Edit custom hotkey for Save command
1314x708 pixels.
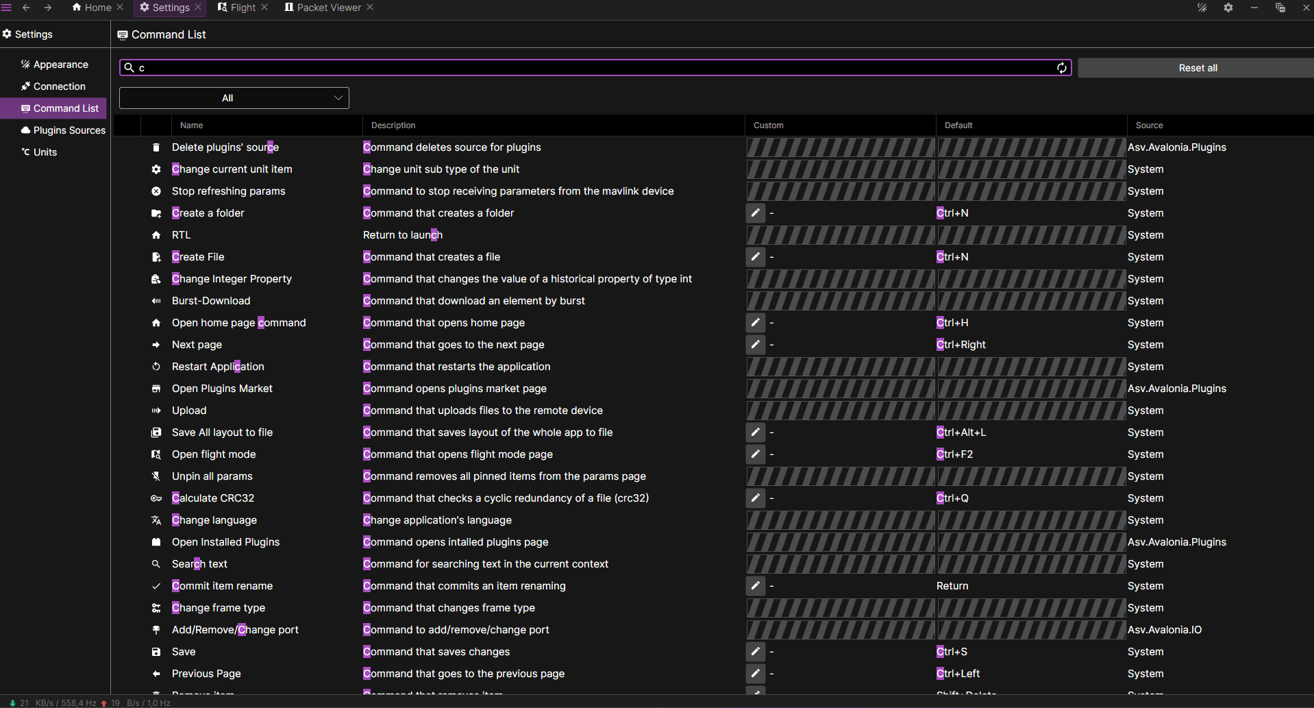(755, 652)
